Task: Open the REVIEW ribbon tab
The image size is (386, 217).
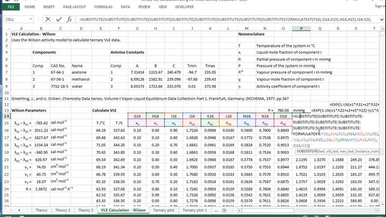Action: pyautogui.click(x=144, y=7)
